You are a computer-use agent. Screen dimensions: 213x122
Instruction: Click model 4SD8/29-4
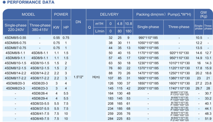click(40, 98)
